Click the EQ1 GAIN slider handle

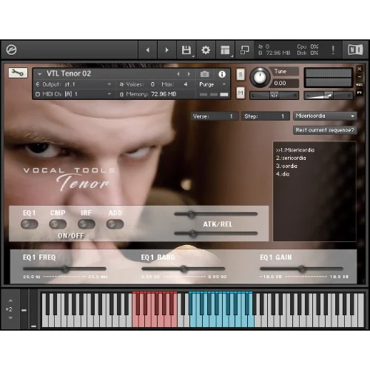pos(301,269)
